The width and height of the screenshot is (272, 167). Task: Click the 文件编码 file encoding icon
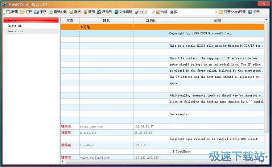[116, 12]
